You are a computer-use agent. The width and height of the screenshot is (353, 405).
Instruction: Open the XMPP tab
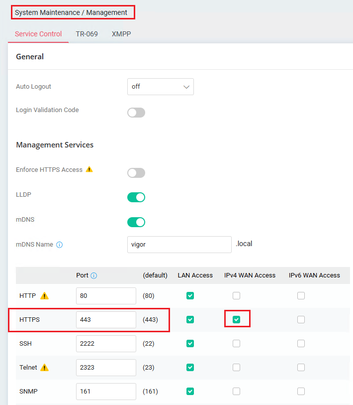coord(121,34)
